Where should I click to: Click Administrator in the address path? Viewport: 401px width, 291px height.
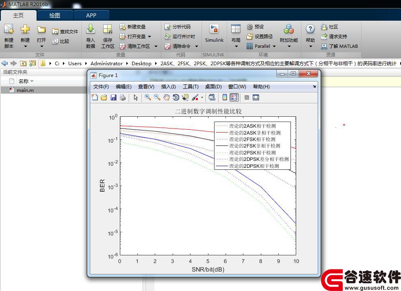[x=106, y=64]
